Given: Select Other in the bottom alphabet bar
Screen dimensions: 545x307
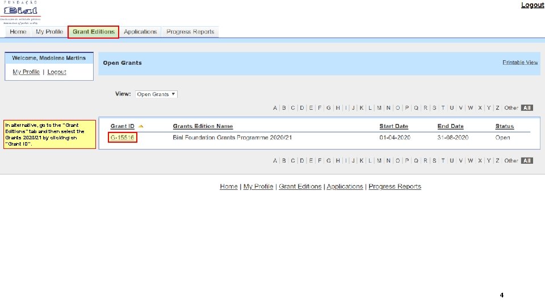Looking at the screenshot, I should pos(511,161).
